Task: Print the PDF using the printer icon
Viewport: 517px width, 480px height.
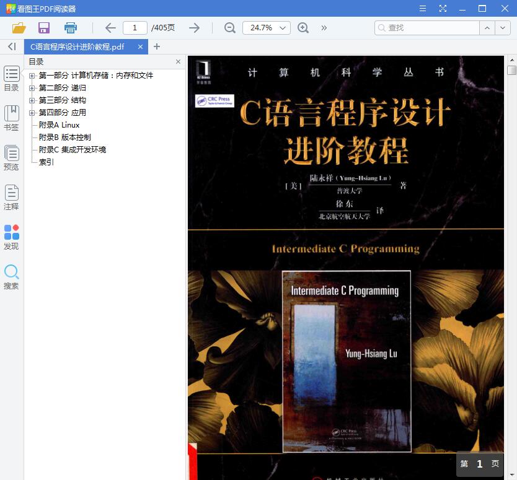Action: point(70,28)
